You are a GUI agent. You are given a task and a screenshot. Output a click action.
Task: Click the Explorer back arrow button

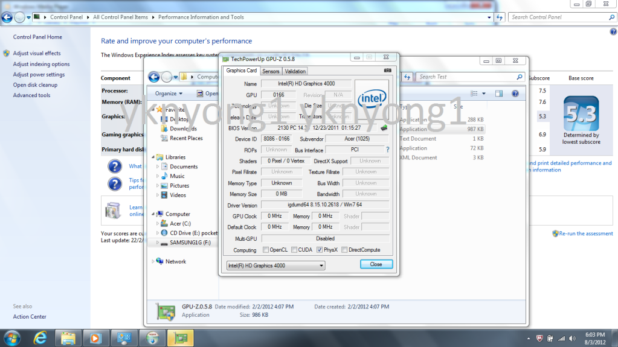click(154, 77)
